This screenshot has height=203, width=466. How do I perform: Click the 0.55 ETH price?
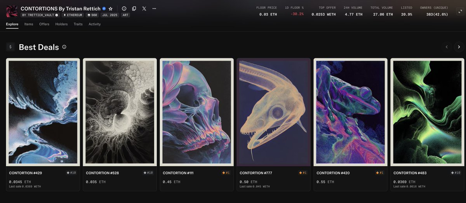325,182
